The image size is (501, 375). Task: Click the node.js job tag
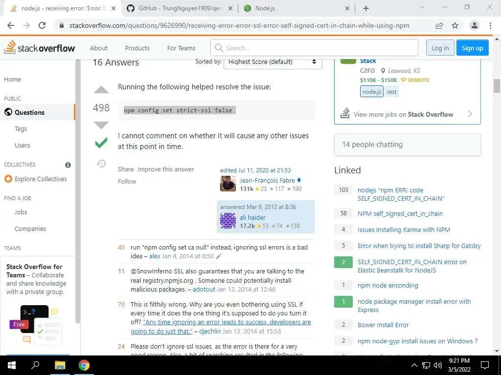coord(372,92)
